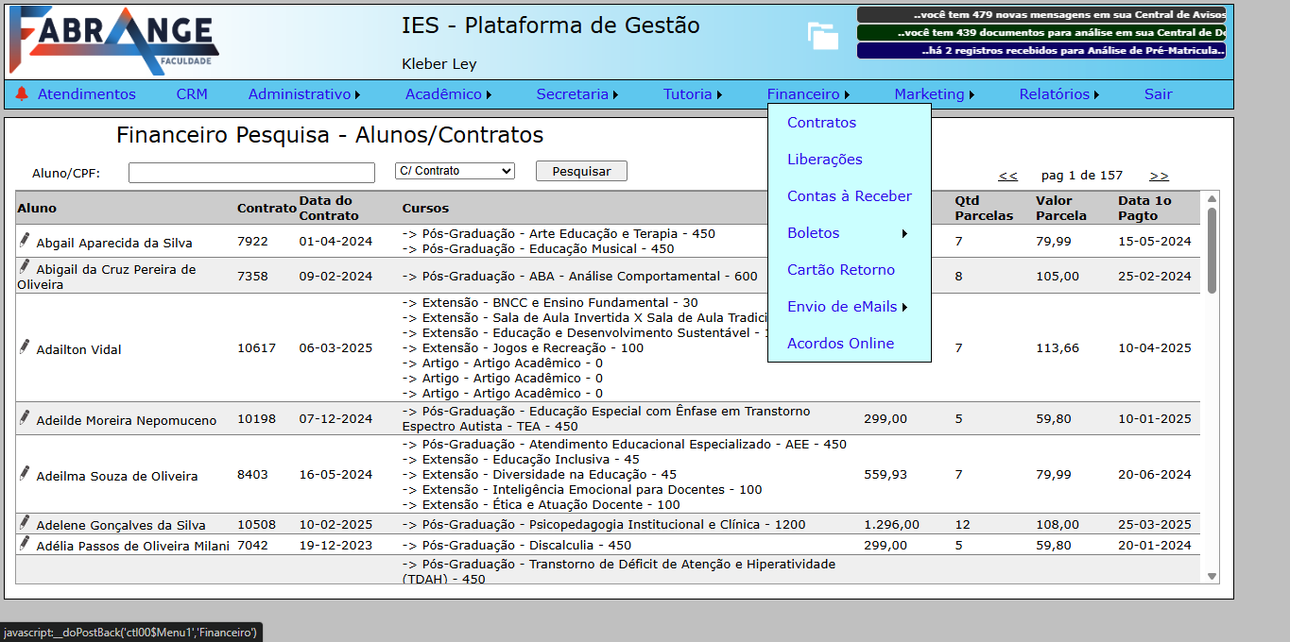Expand the Secretaria menu
The height and width of the screenshot is (642, 1290).
(x=577, y=94)
